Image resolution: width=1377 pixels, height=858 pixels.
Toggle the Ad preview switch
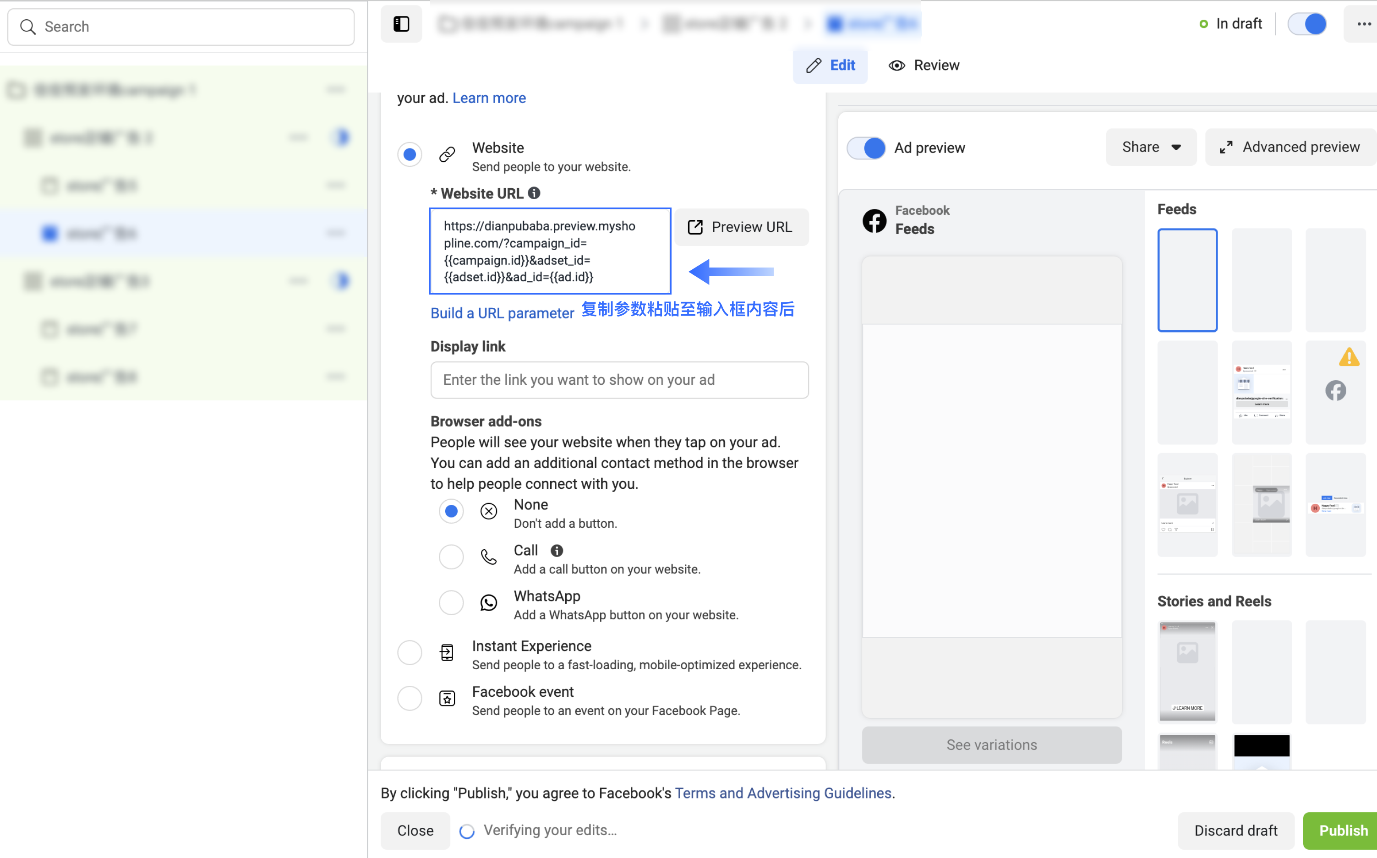click(x=866, y=148)
